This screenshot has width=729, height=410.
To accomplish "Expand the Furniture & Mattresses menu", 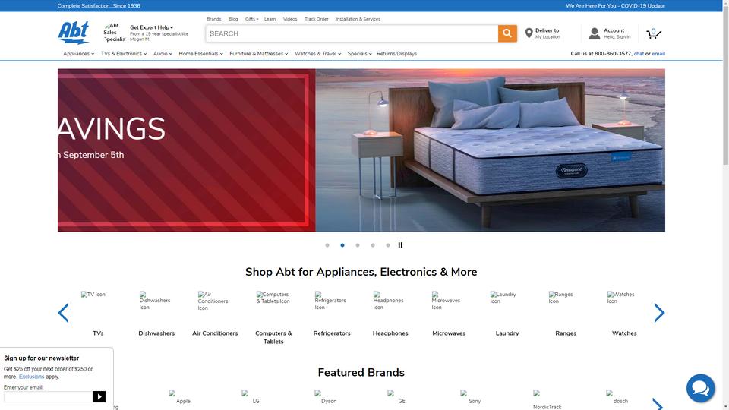I will click(x=259, y=54).
